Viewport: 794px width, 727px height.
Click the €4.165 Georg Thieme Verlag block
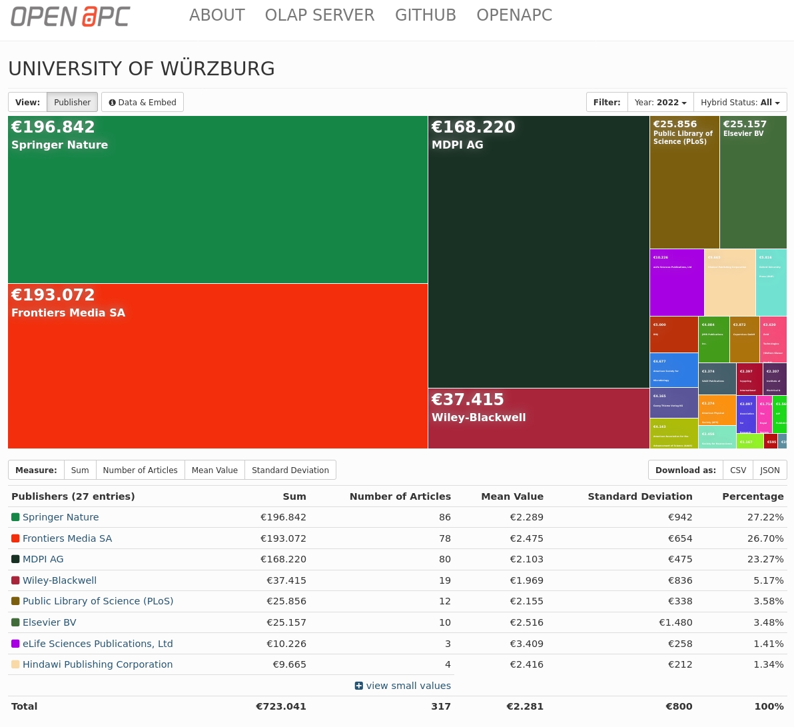point(674,403)
